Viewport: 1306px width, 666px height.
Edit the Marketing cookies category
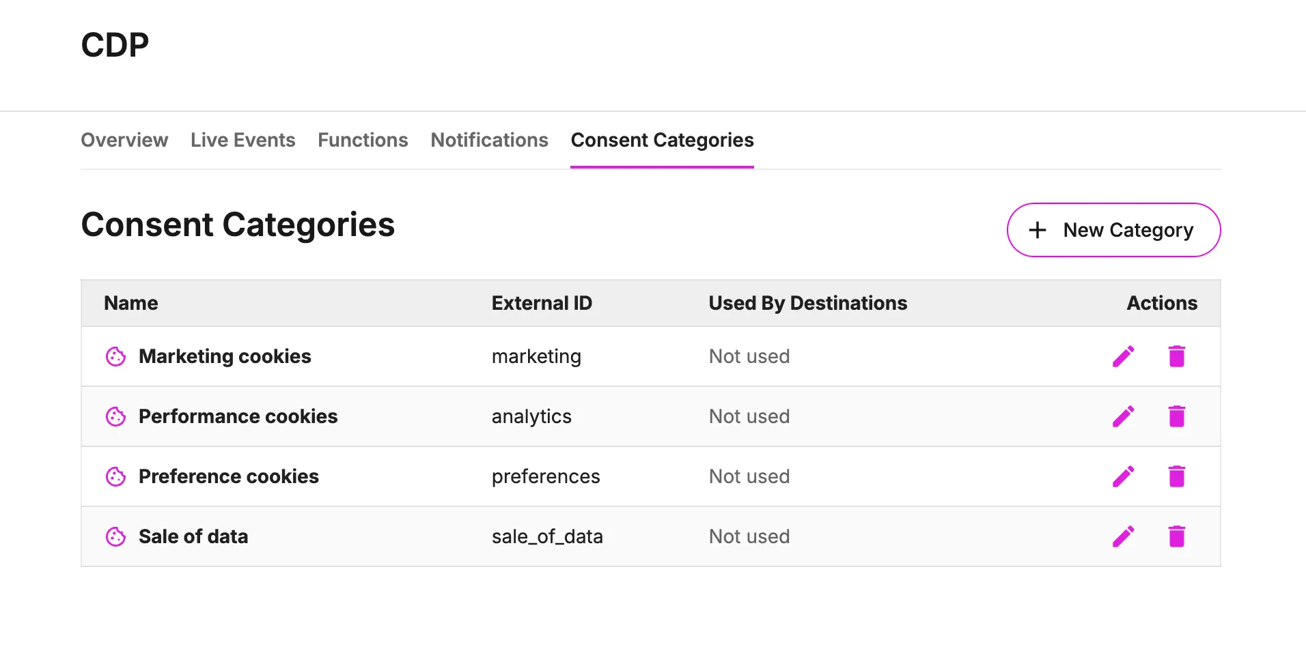tap(1124, 356)
